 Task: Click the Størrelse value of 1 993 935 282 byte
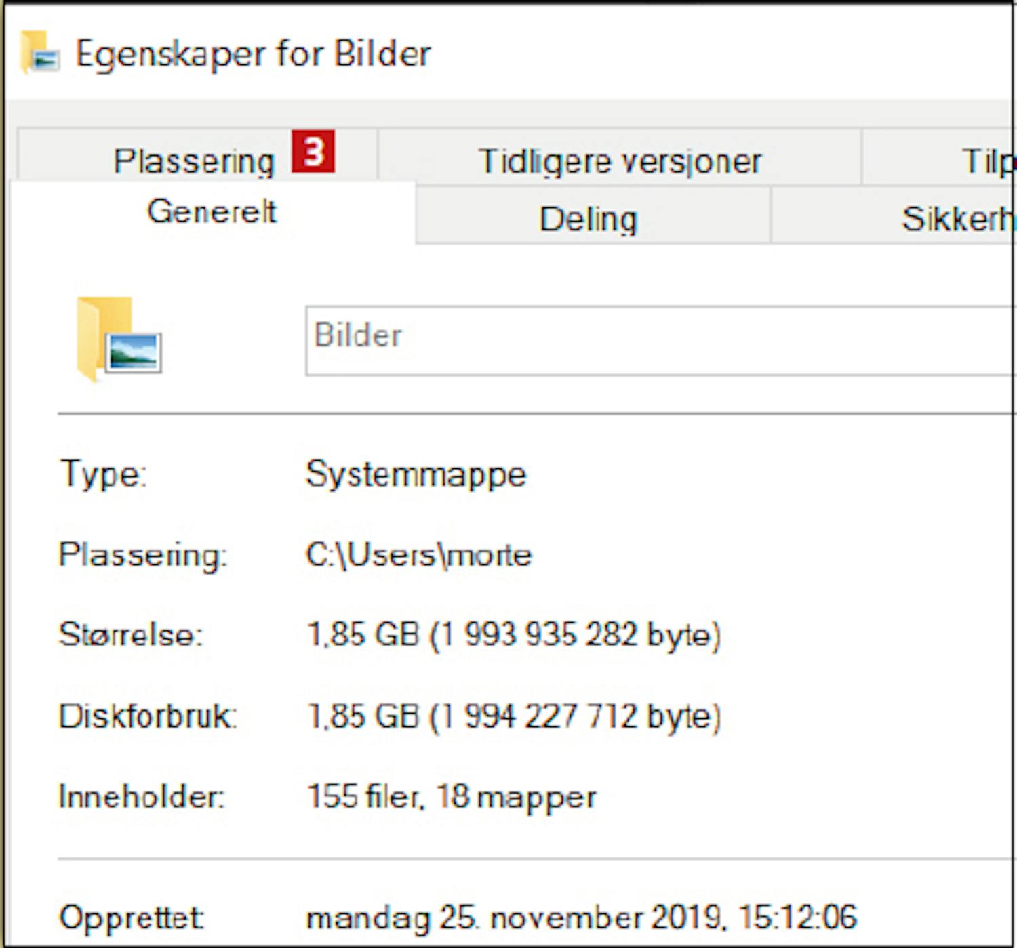pyautogui.click(x=513, y=635)
